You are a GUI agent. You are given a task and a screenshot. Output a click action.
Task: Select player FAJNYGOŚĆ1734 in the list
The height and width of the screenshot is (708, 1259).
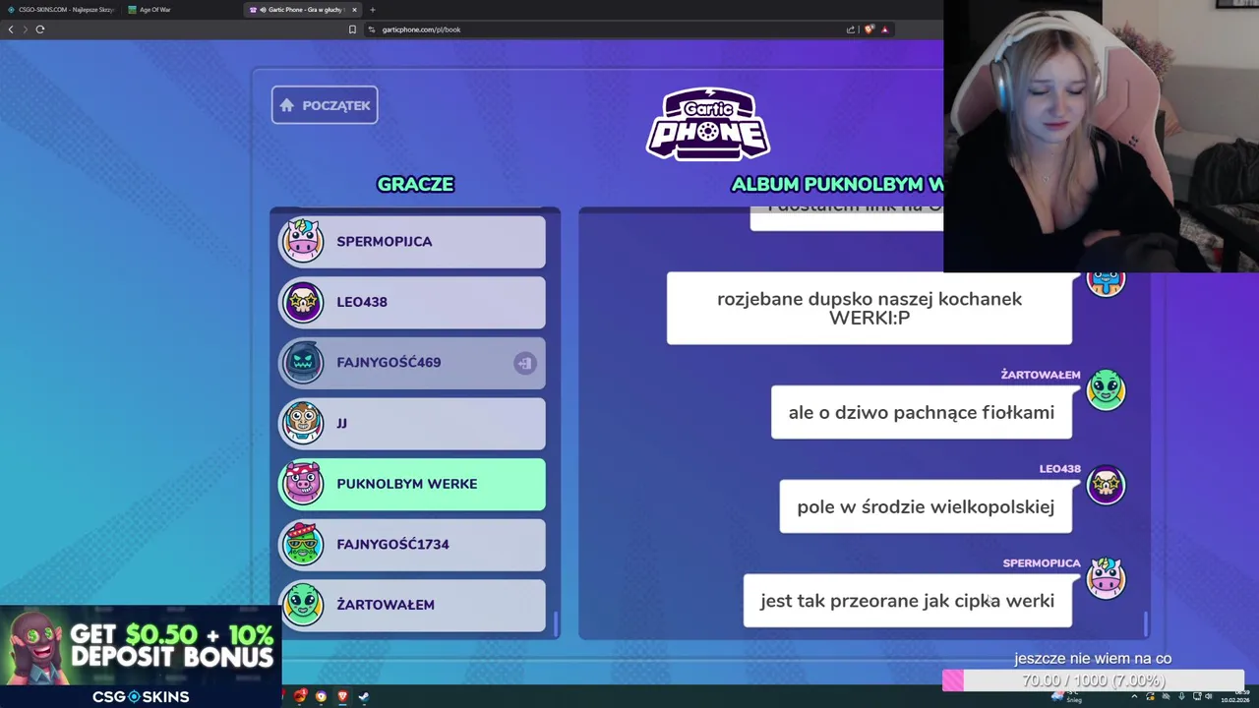[x=412, y=544]
